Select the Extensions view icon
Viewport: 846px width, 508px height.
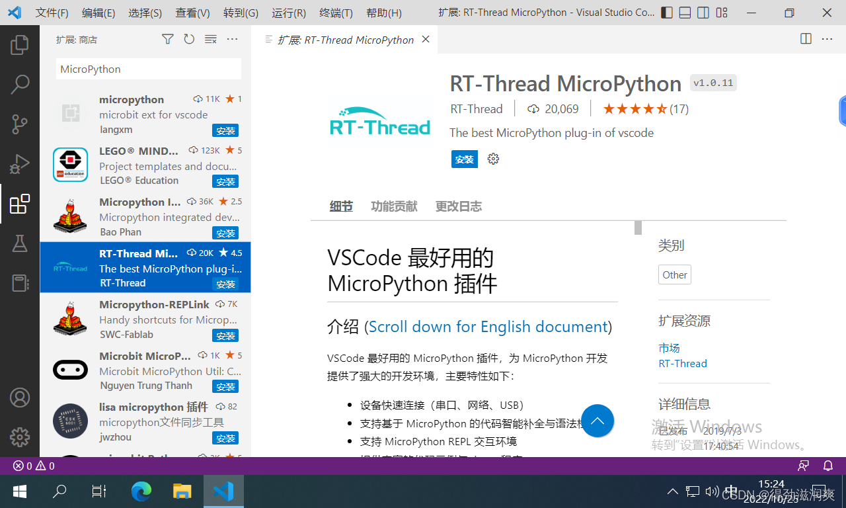click(20, 204)
